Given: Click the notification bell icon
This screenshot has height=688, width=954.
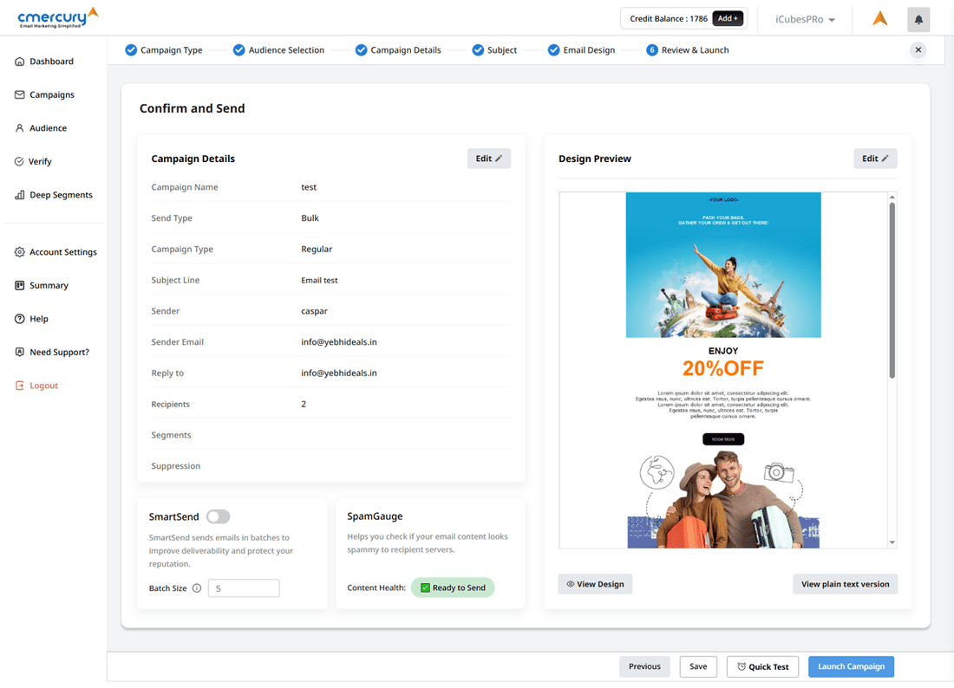Looking at the screenshot, I should point(918,20).
